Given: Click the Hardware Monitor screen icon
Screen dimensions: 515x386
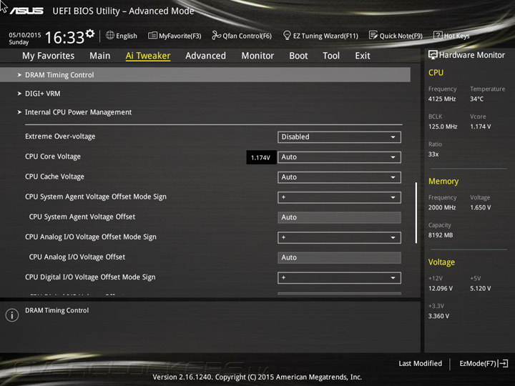Looking at the screenshot, I should (x=433, y=55).
